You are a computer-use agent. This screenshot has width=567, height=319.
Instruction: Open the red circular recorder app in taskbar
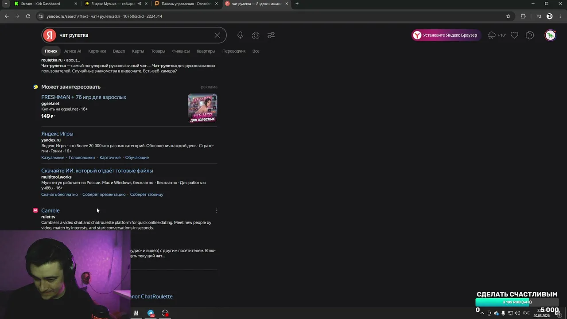point(165,313)
